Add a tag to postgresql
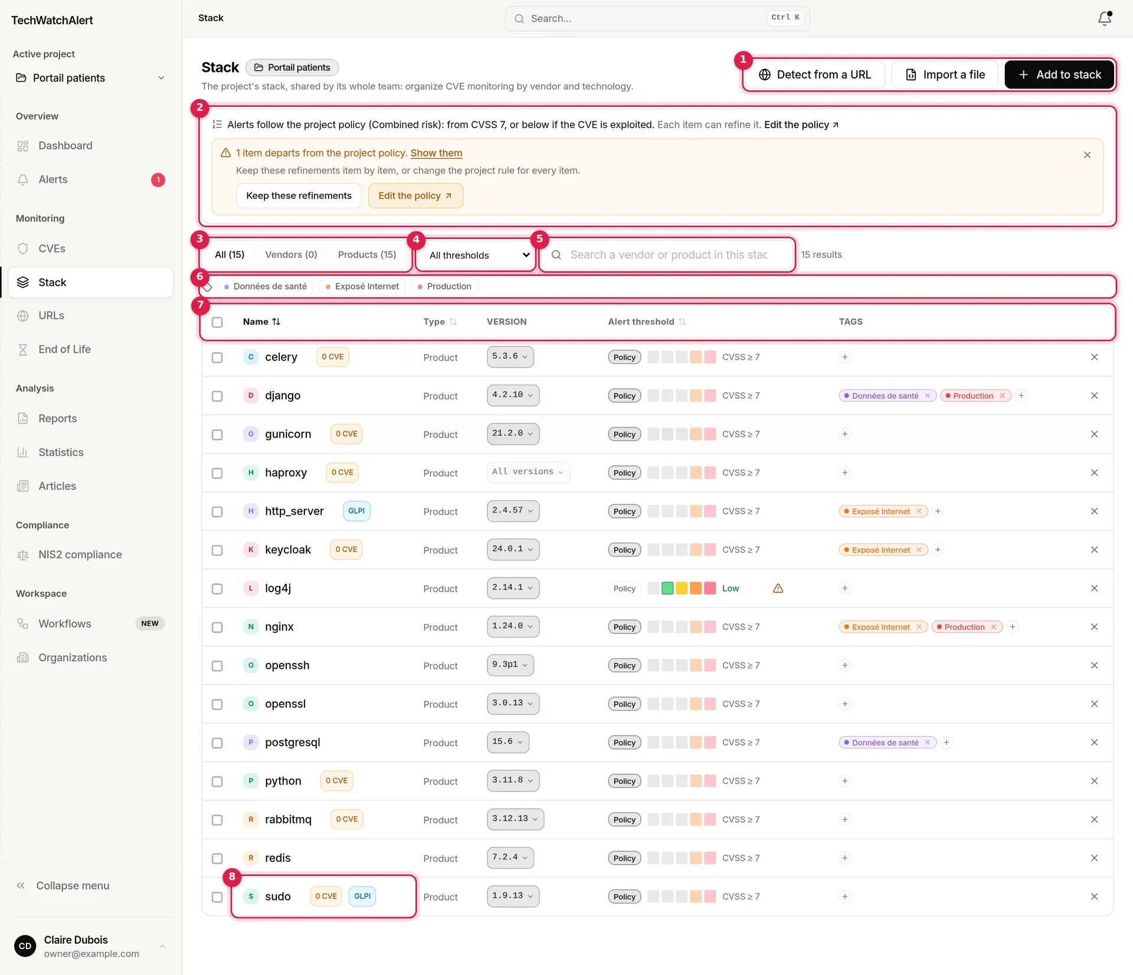Screen dimensions: 1133x975 tap(947, 743)
